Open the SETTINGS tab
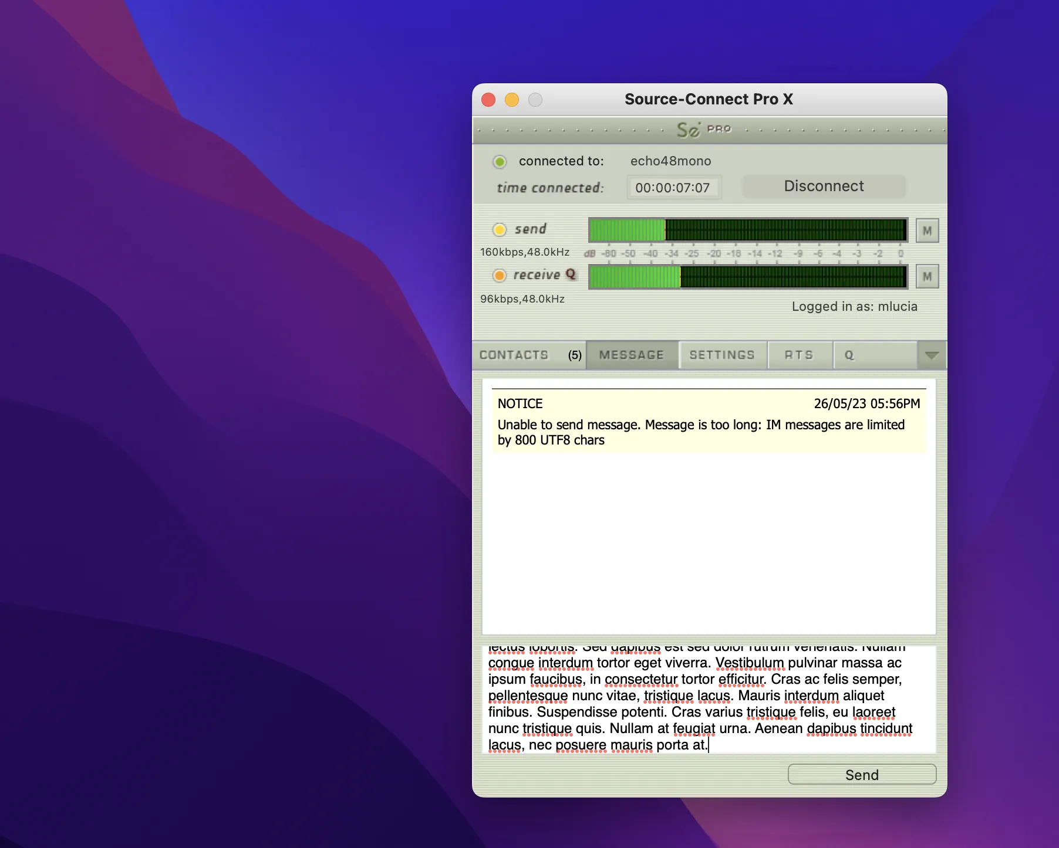Image resolution: width=1059 pixels, height=848 pixels. coord(723,355)
